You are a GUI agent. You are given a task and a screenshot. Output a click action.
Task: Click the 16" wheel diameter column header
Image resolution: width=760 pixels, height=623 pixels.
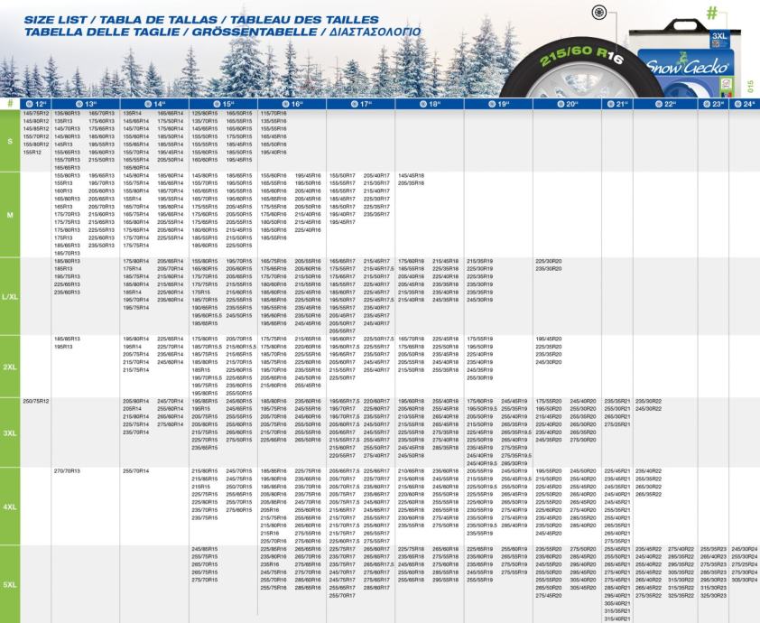[292, 104]
